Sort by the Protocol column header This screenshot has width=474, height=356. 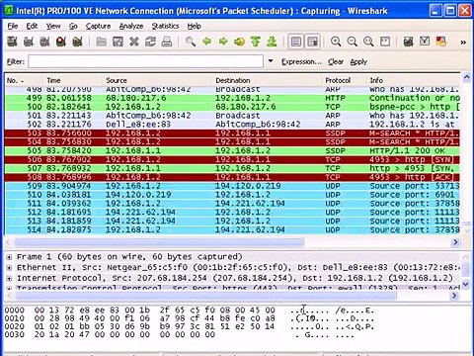click(344, 80)
